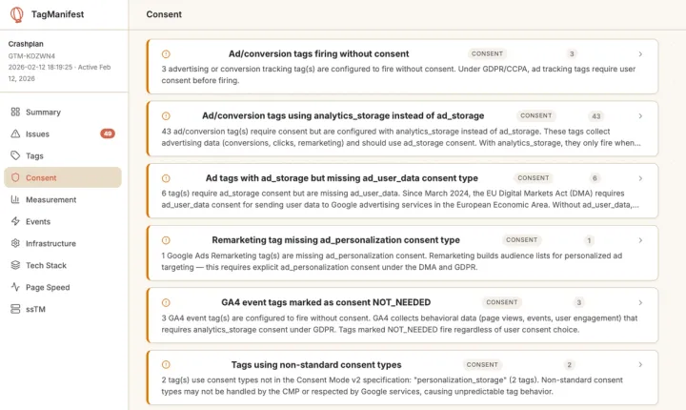The width and height of the screenshot is (686, 410).
Task: Open the Events section
Action: tap(63, 221)
